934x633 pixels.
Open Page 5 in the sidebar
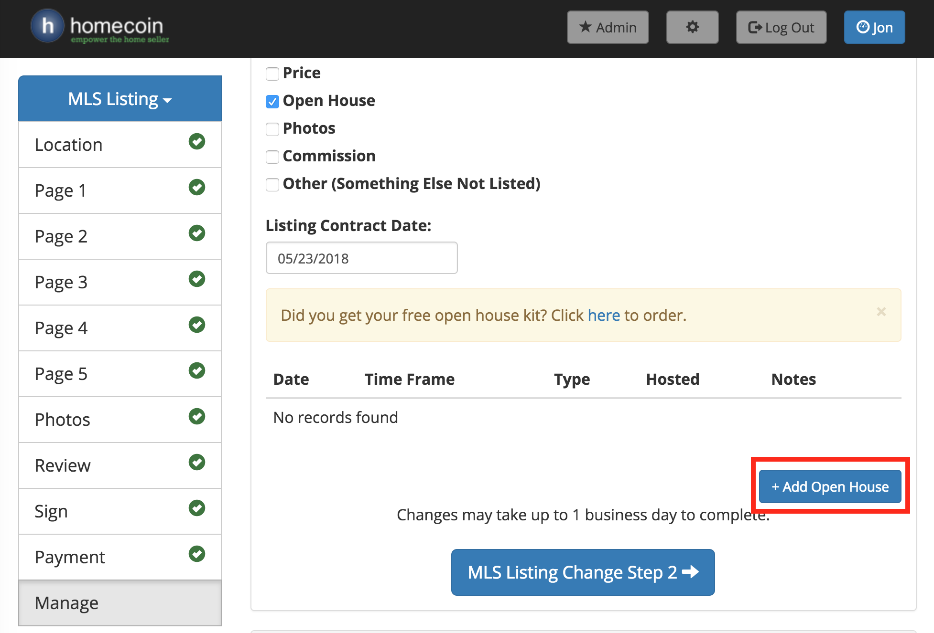120,374
